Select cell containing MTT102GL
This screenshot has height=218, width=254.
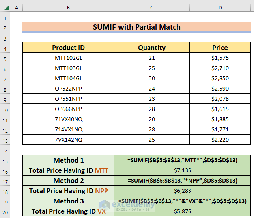pyautogui.click(x=68, y=58)
